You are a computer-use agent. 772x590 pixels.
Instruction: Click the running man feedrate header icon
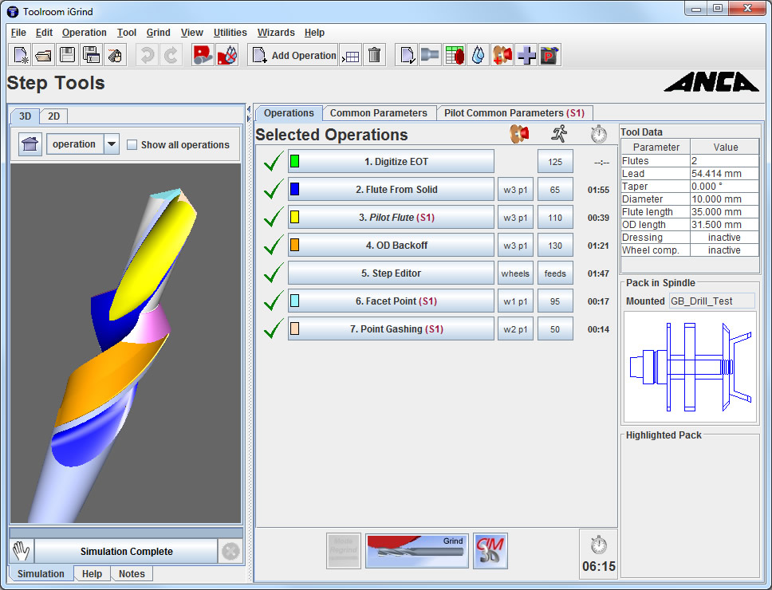coord(559,134)
